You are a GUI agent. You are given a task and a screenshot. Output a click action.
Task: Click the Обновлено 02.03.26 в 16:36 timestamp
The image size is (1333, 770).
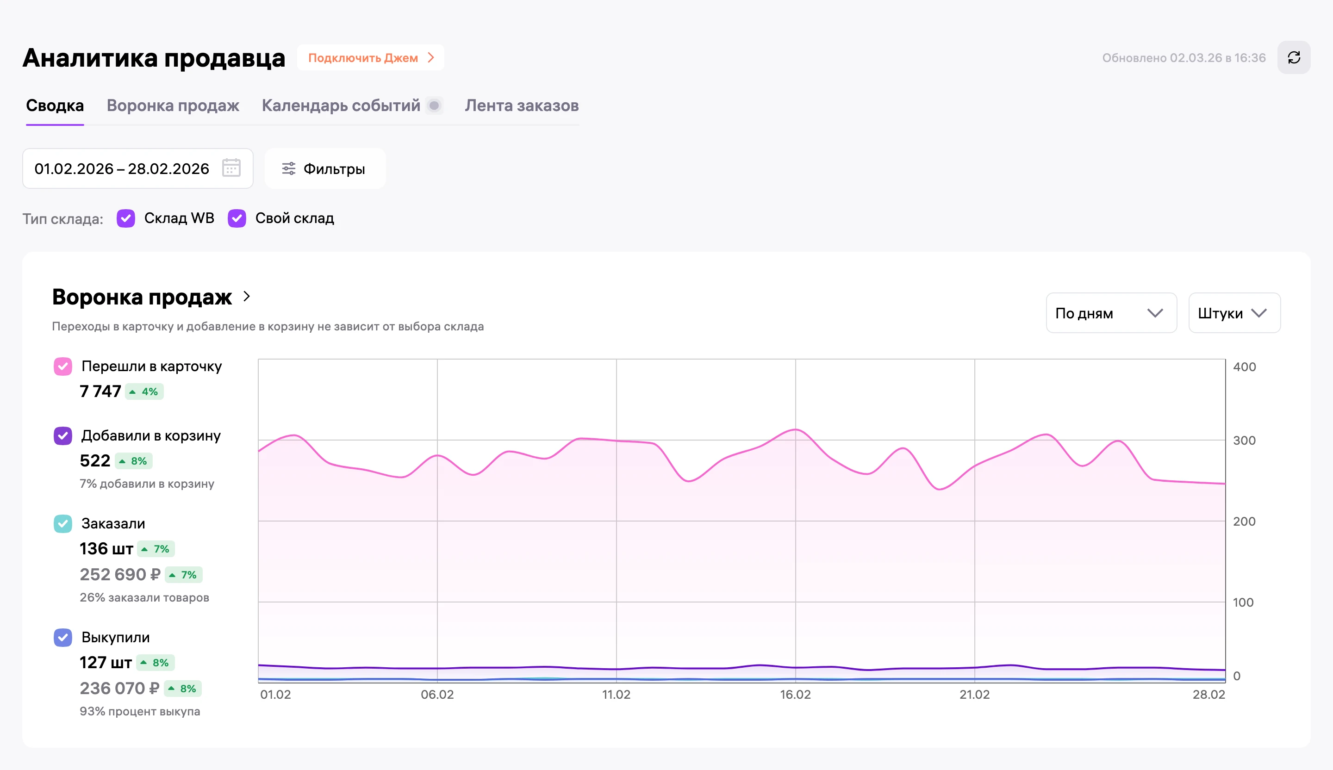[1184, 58]
